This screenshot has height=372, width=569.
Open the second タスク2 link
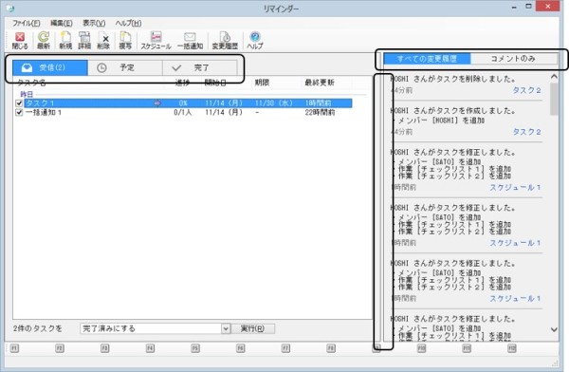coord(526,132)
